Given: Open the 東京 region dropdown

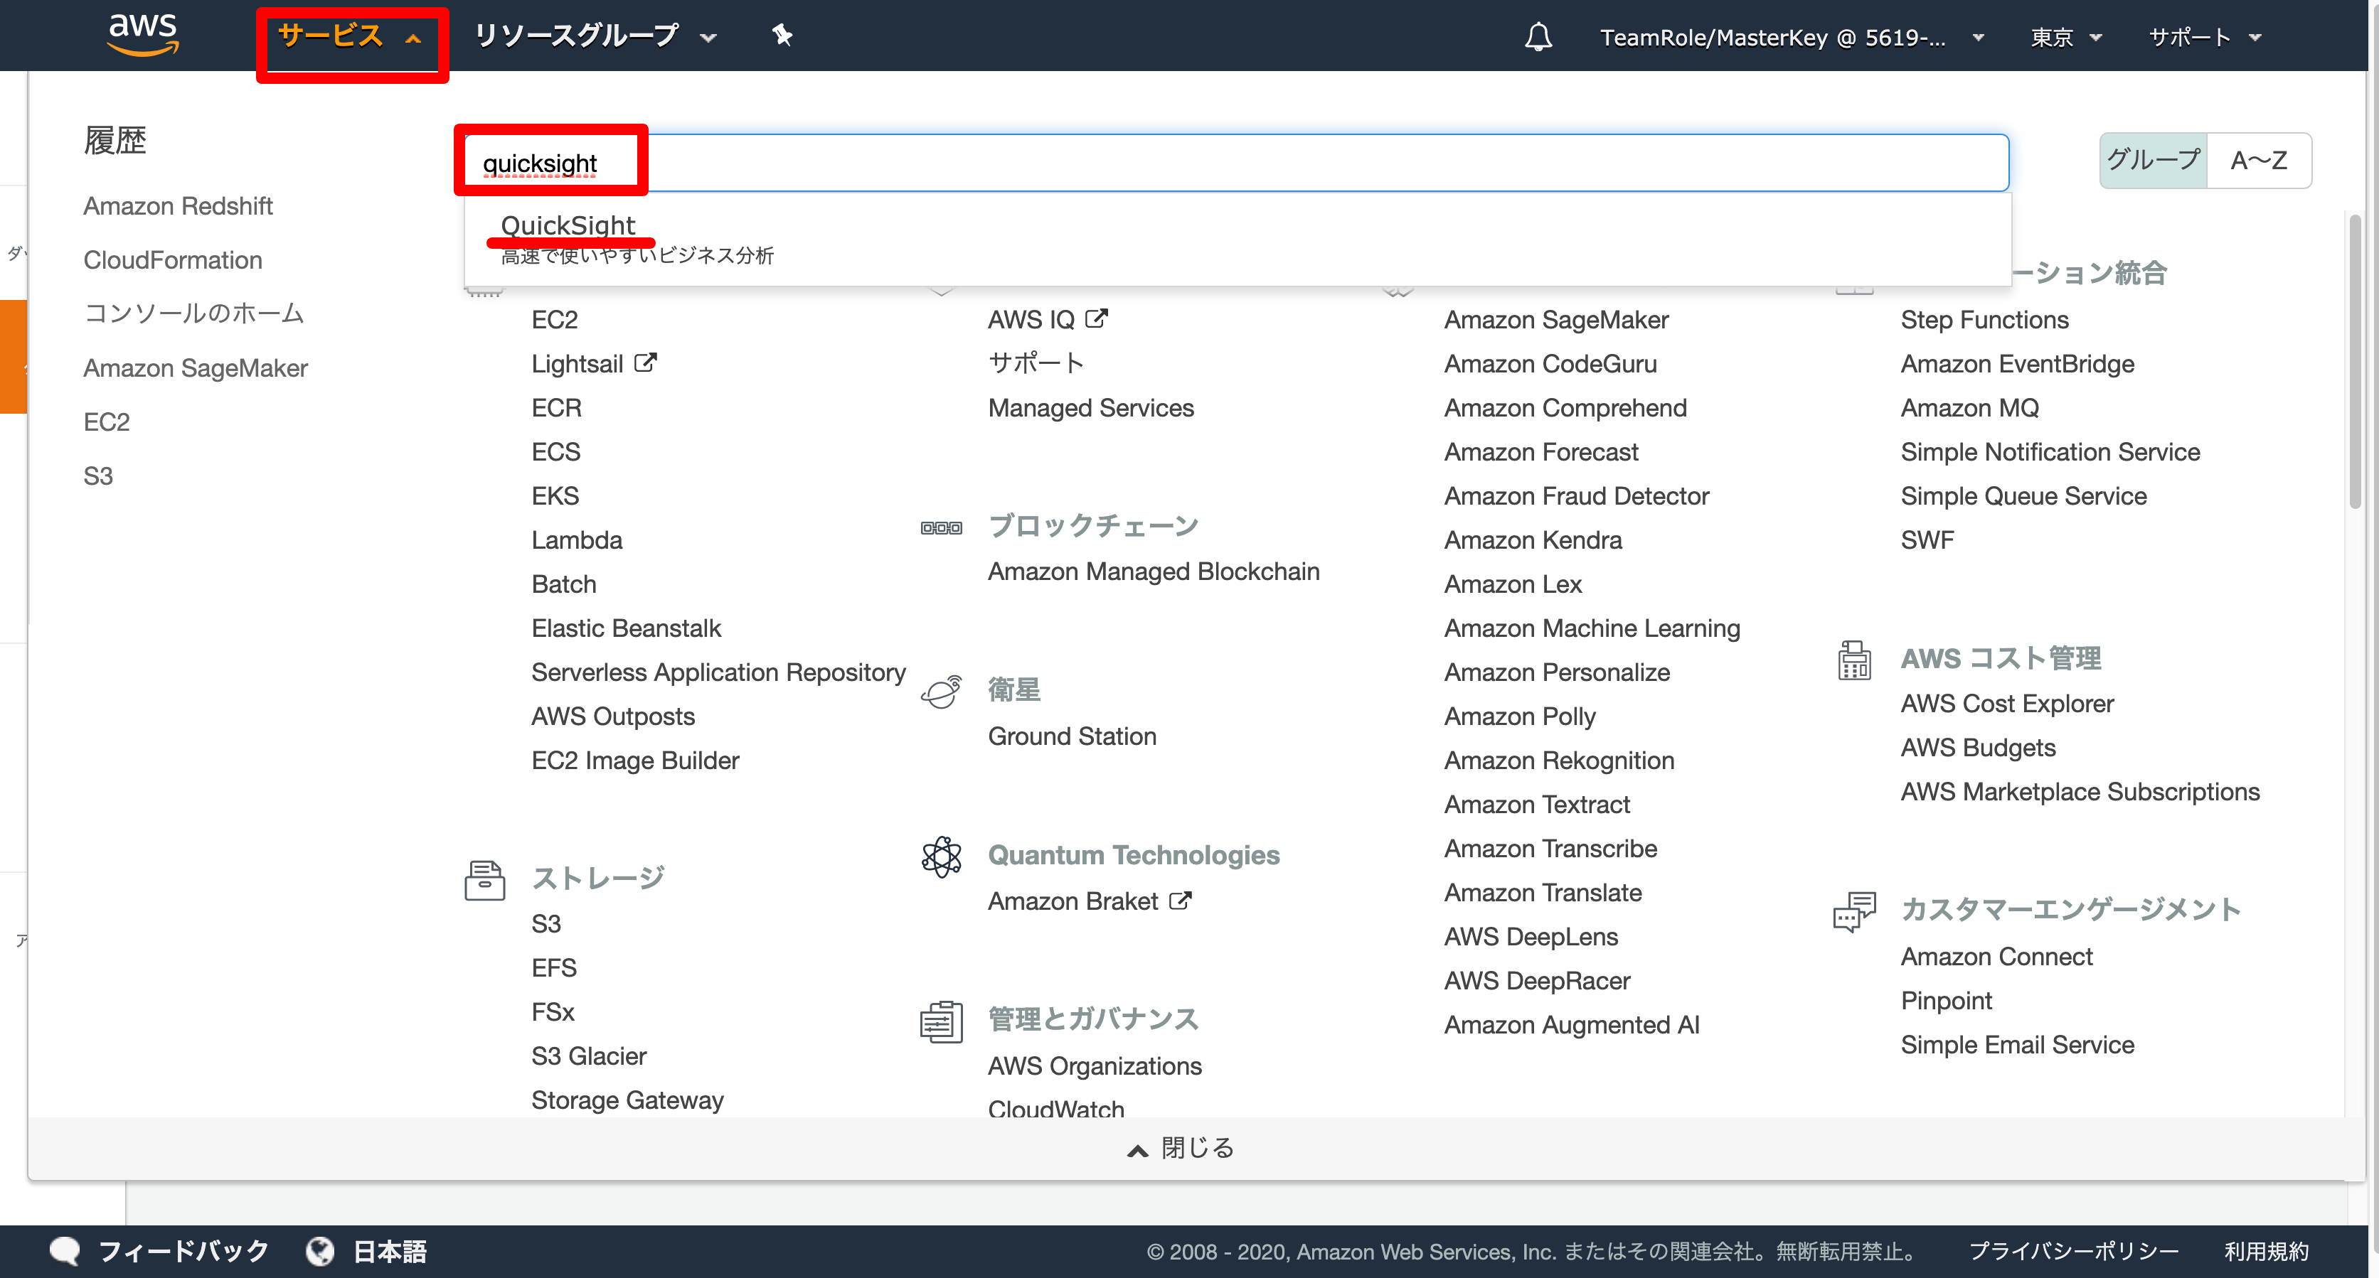Looking at the screenshot, I should pyautogui.click(x=2065, y=37).
